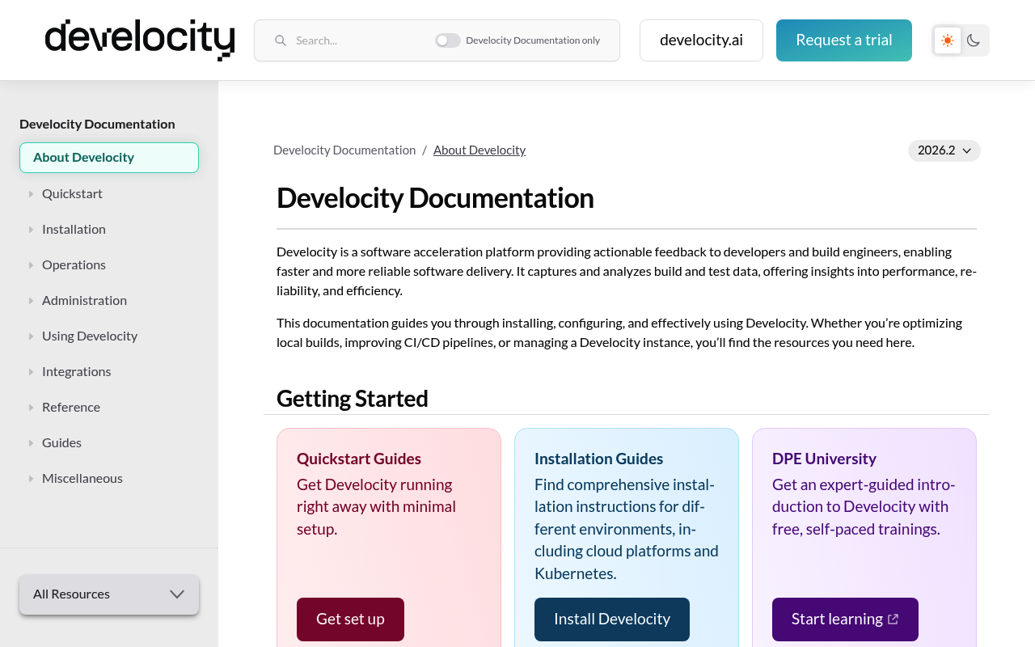Image resolution: width=1035 pixels, height=647 pixels.
Task: Expand the Quickstart tree arrow
Action: pos(31,193)
